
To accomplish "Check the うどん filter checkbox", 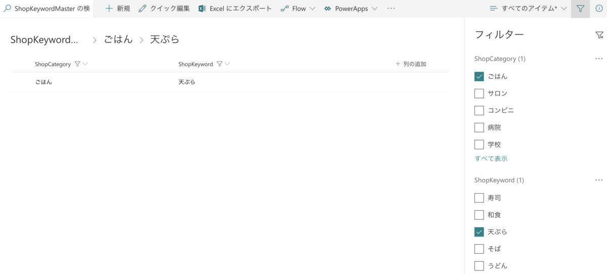I will (x=479, y=266).
